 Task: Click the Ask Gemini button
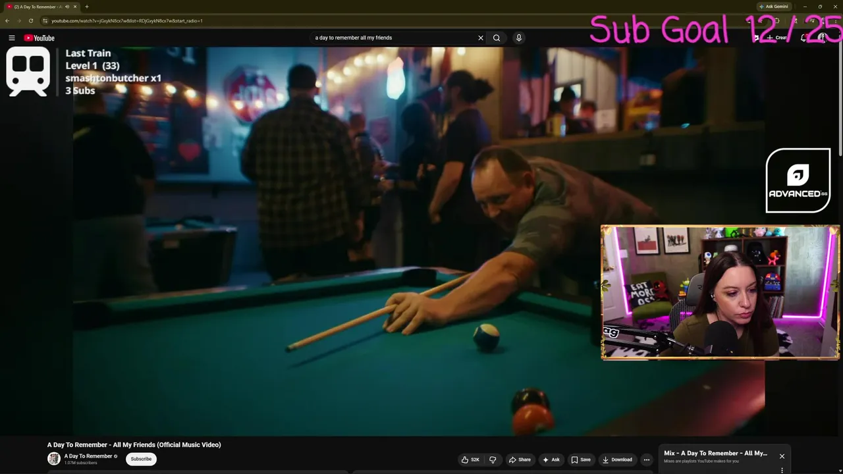(774, 7)
